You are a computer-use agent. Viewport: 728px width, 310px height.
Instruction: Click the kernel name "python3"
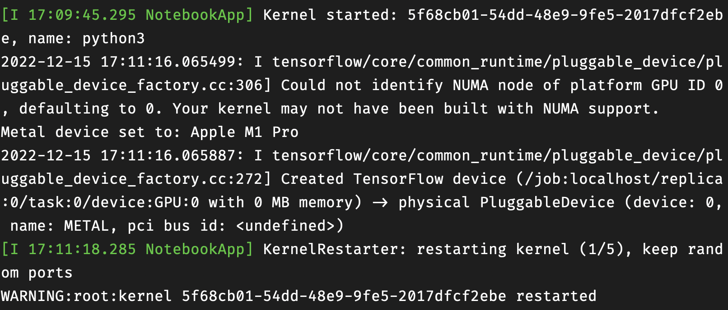[113, 38]
